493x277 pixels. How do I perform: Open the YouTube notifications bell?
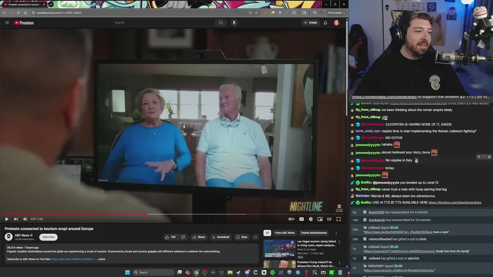click(325, 23)
